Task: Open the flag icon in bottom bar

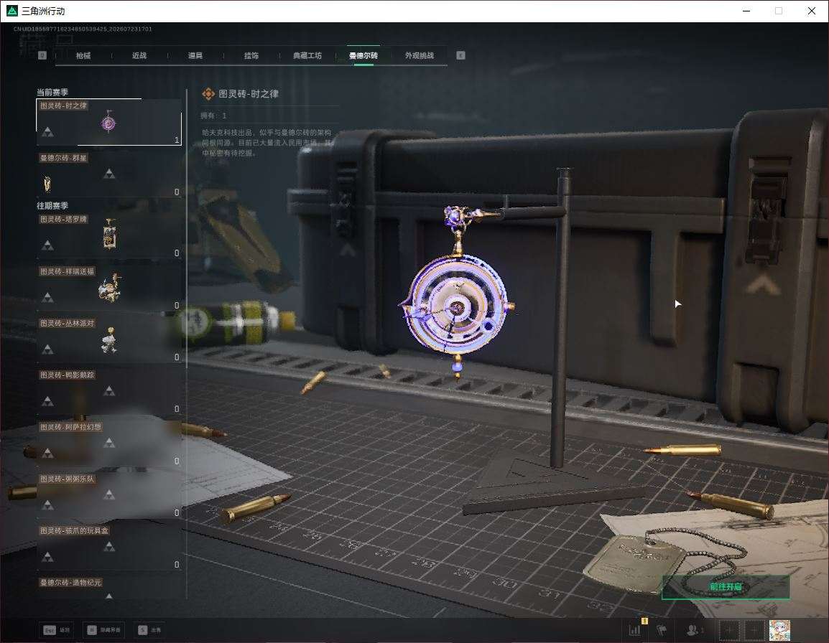Action: point(662,630)
